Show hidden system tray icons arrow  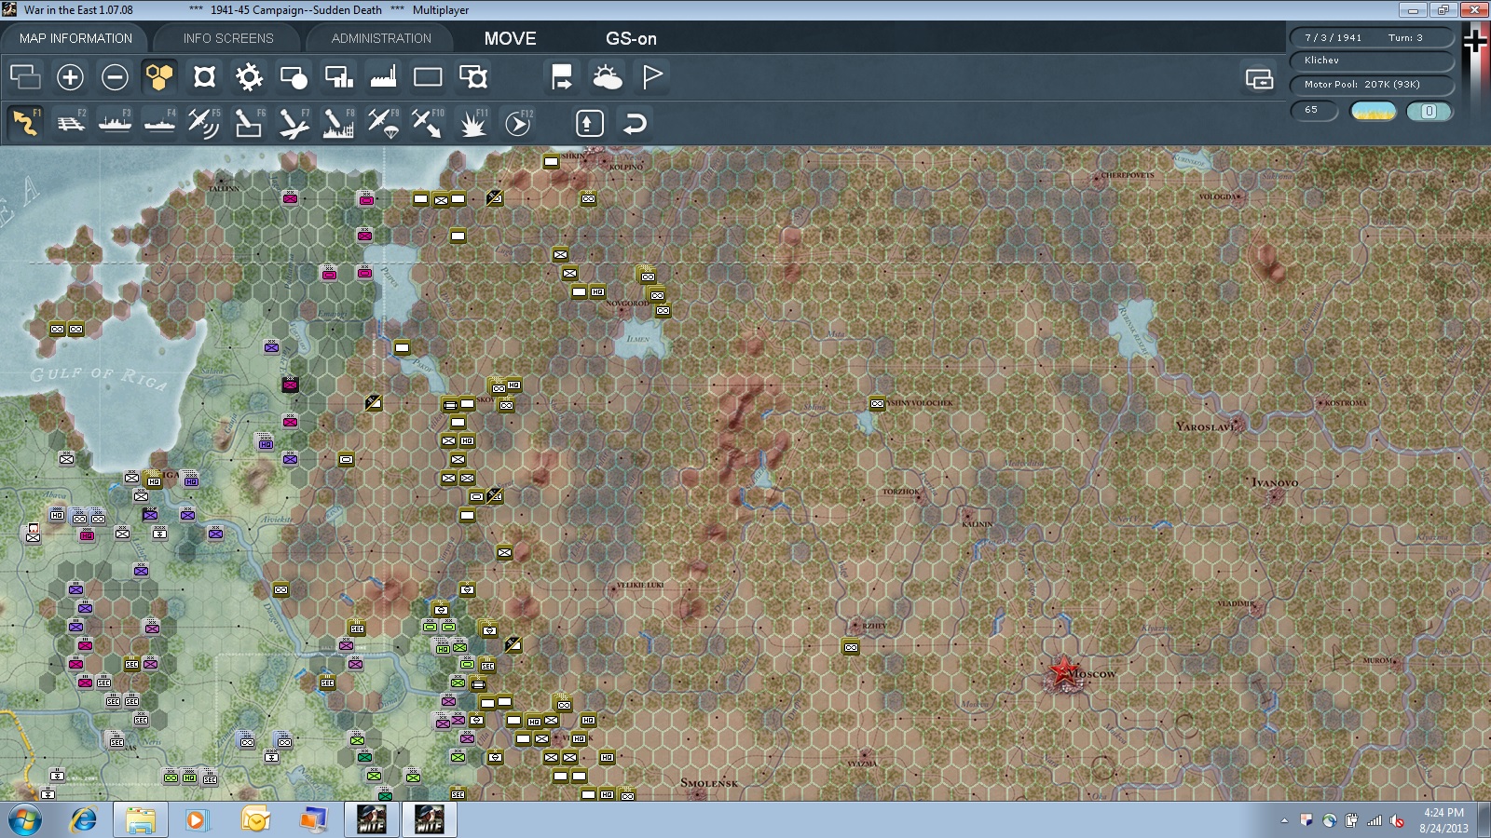(x=1284, y=821)
